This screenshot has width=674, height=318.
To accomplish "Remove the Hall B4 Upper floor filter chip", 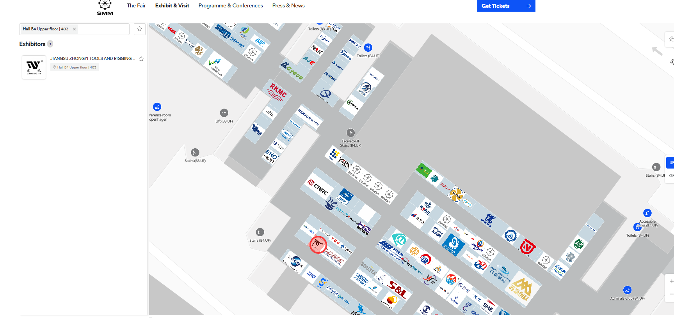I will click(x=75, y=29).
